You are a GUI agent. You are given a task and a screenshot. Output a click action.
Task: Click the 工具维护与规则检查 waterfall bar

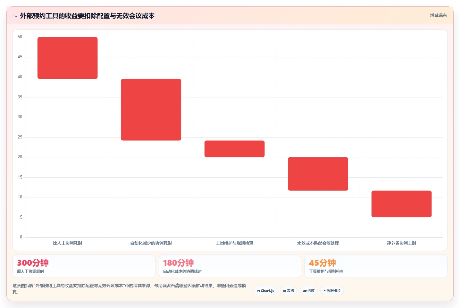tap(235, 149)
